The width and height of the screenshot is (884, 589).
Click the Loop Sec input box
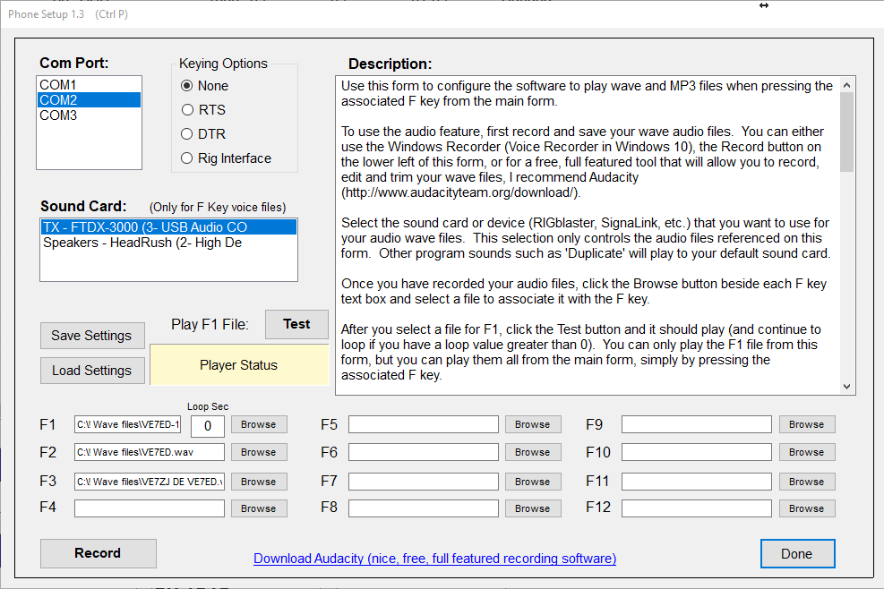(x=208, y=425)
